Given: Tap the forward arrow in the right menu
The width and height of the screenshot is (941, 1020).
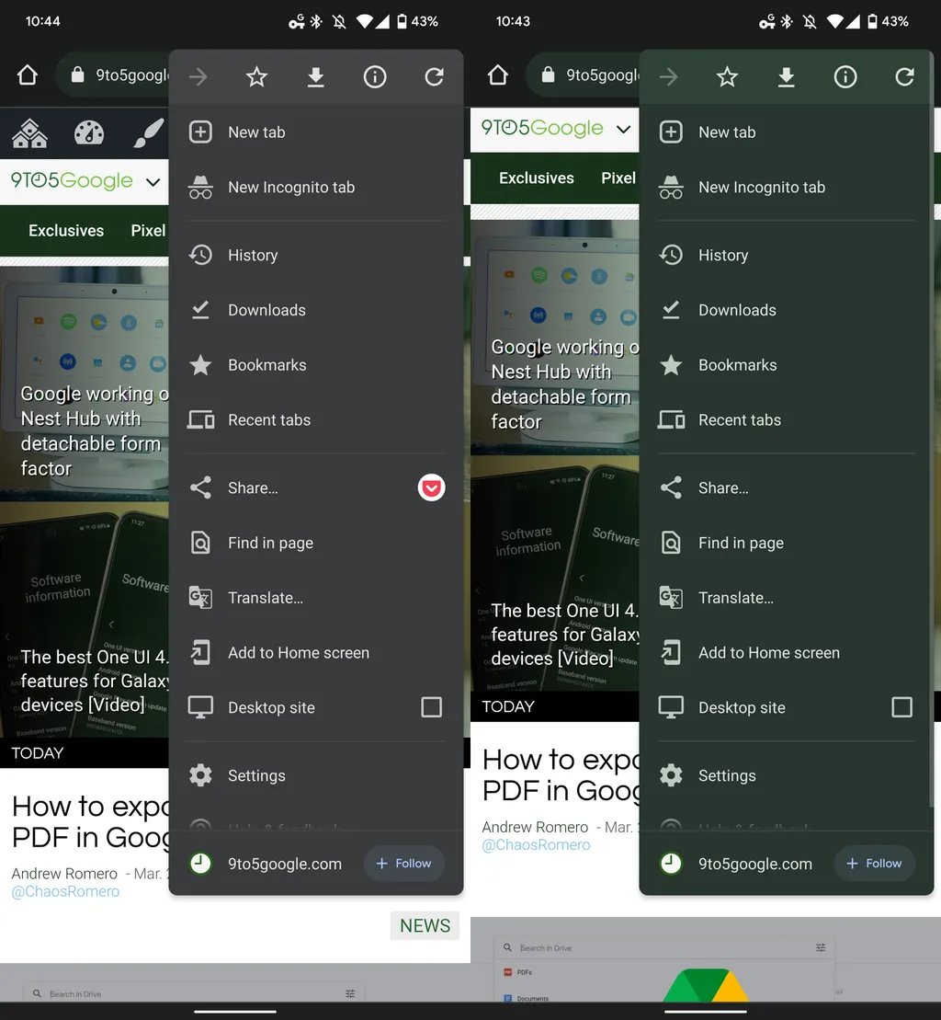Looking at the screenshot, I should click(x=669, y=77).
